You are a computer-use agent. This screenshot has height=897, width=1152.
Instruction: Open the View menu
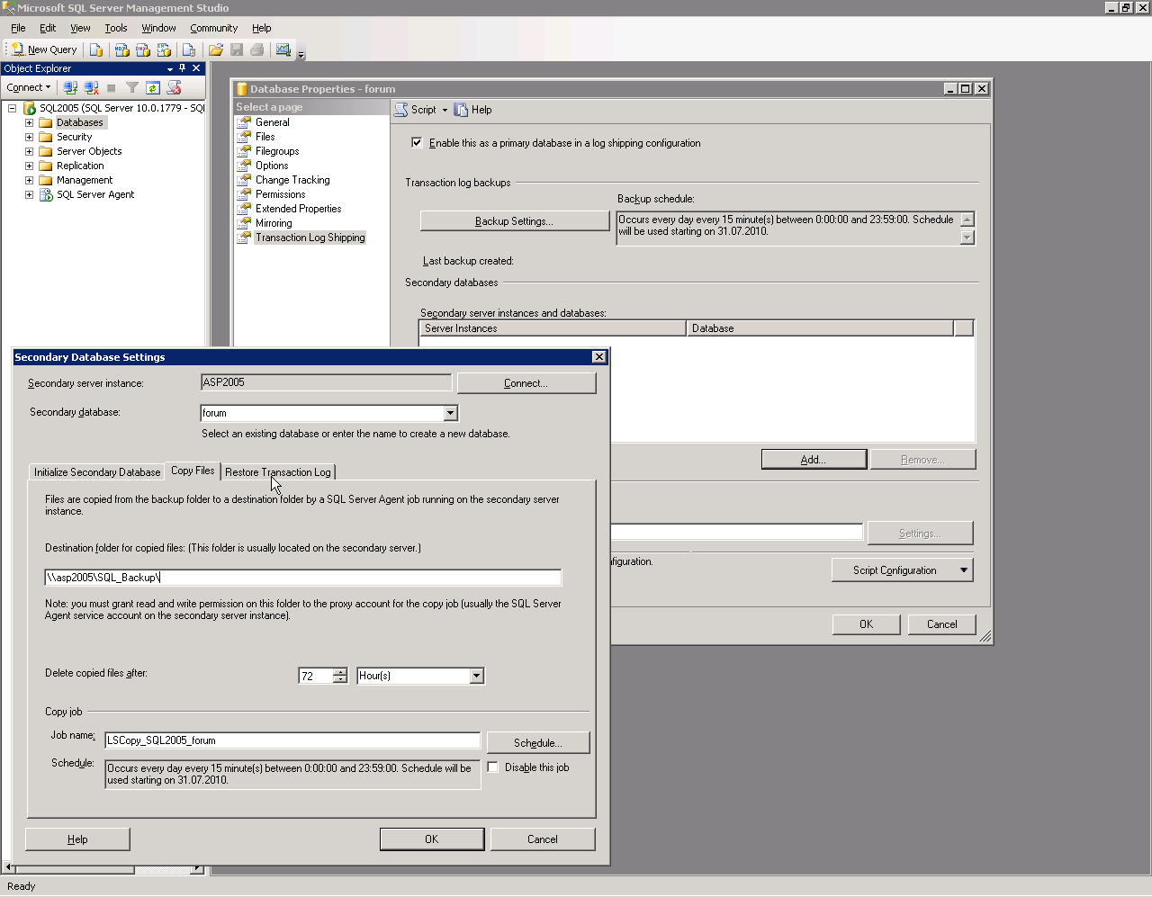[80, 28]
